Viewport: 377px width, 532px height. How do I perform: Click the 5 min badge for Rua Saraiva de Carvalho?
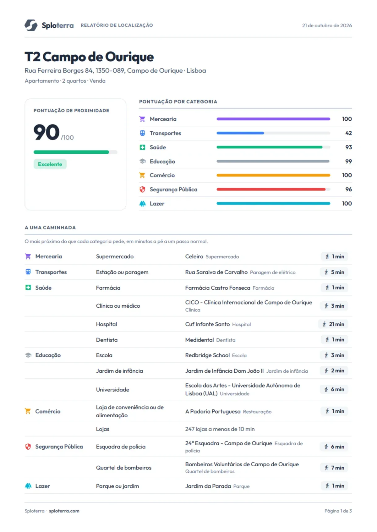click(334, 272)
